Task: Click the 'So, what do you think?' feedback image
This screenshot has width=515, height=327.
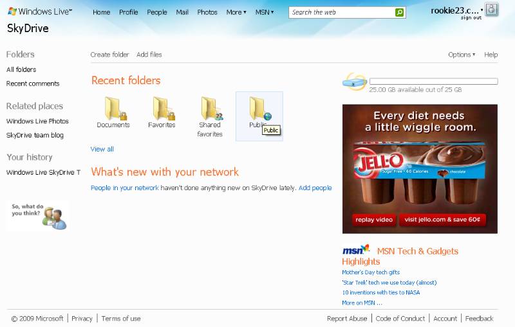Action: (38, 216)
